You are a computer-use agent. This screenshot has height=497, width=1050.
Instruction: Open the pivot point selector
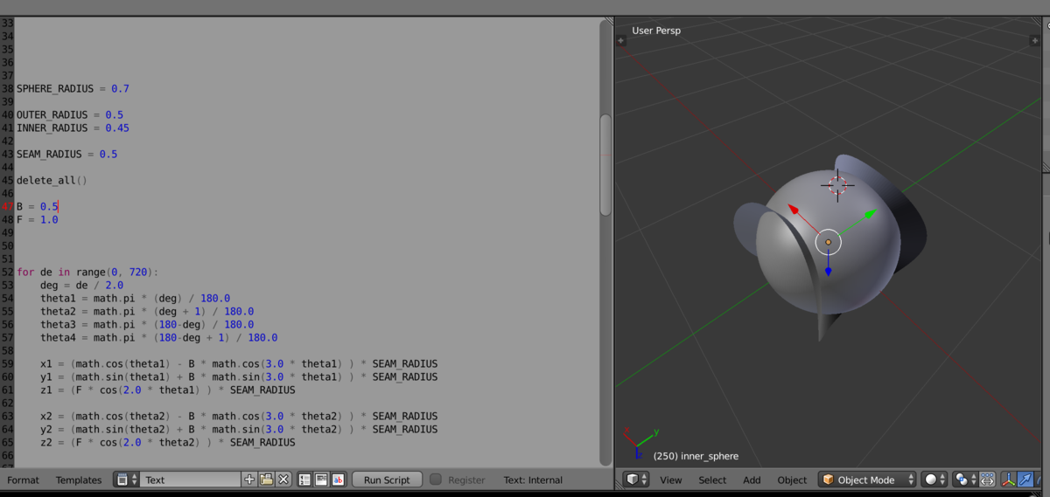[966, 480]
